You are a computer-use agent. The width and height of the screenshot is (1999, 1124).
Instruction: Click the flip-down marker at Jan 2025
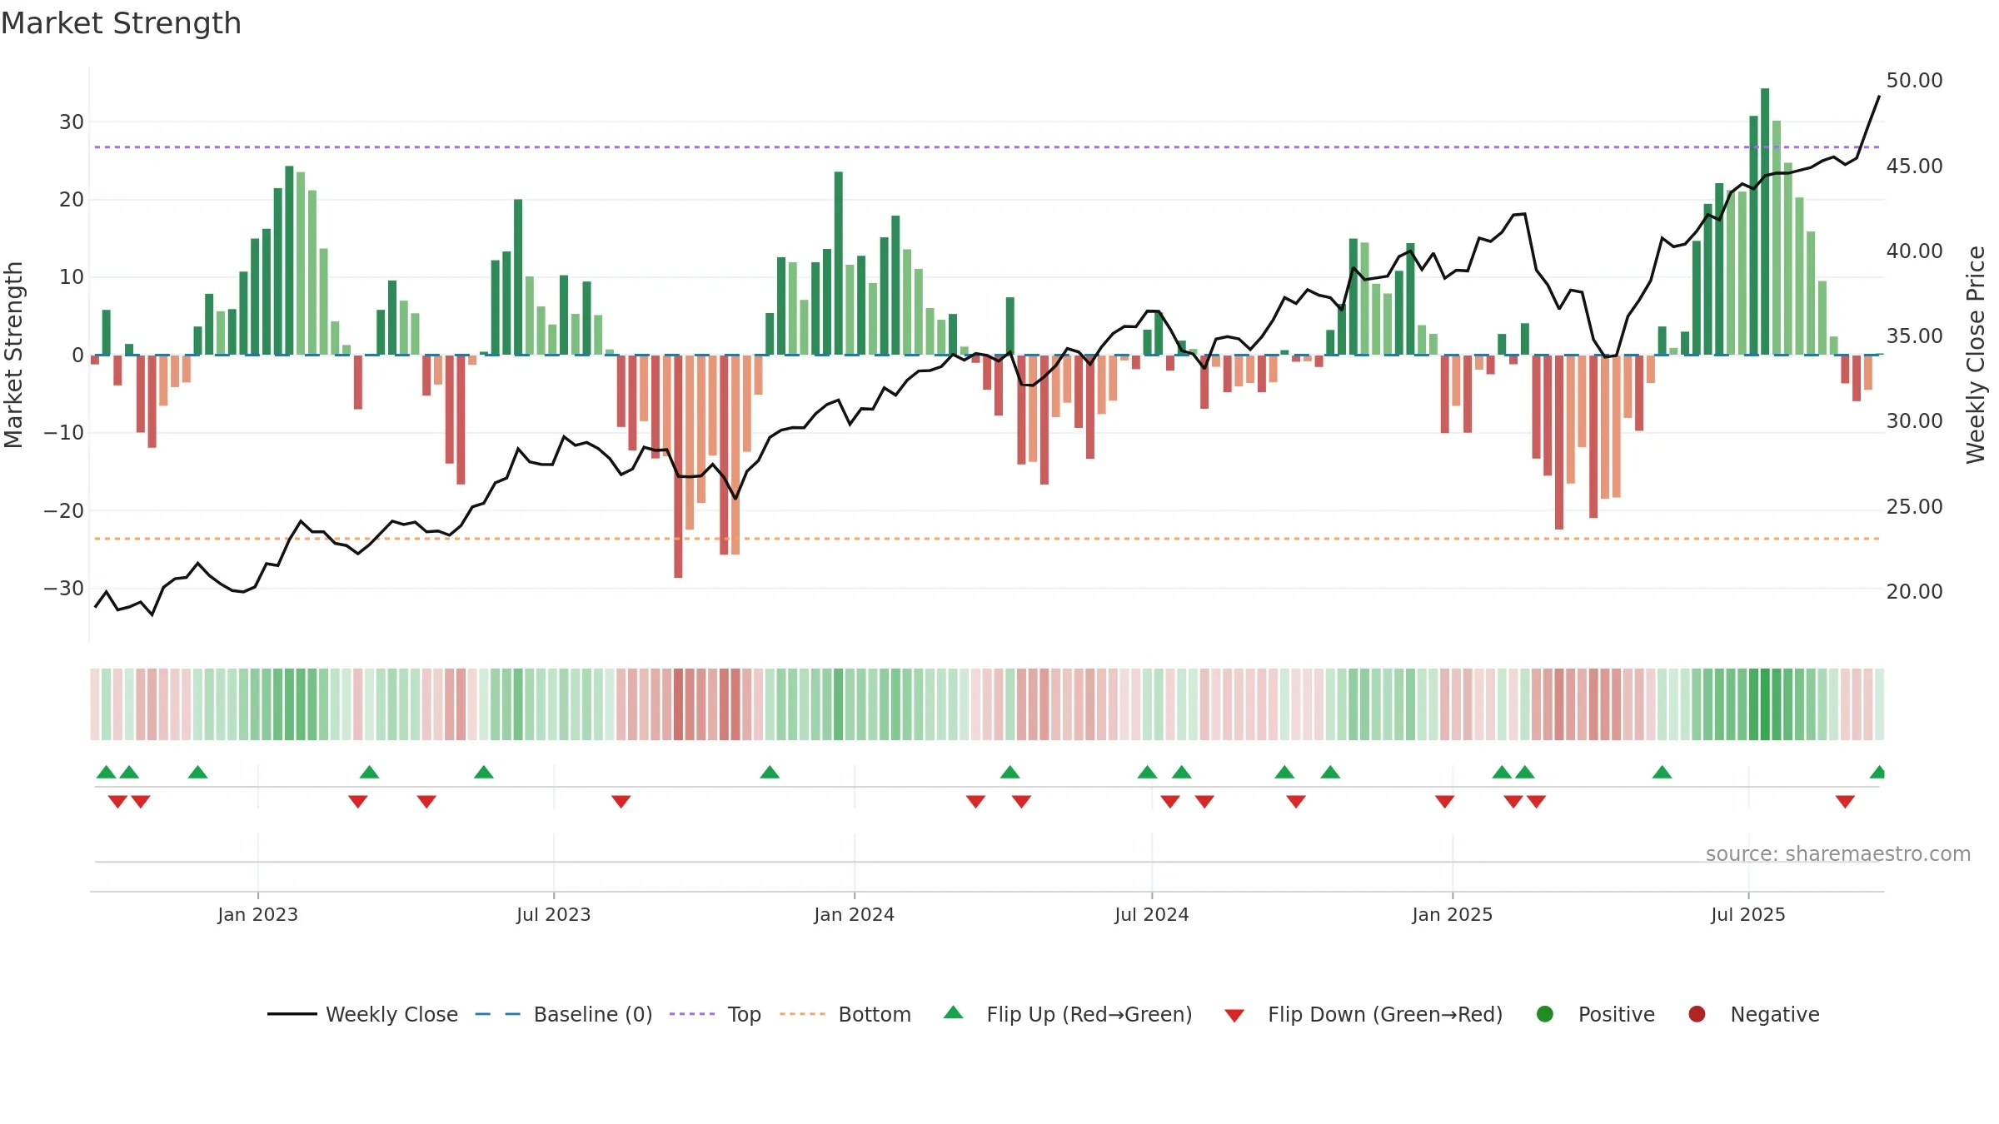coord(1445,801)
